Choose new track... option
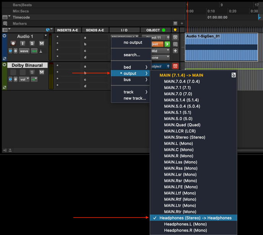Image resolution: width=263 pixels, height=235 pixels. point(135,98)
